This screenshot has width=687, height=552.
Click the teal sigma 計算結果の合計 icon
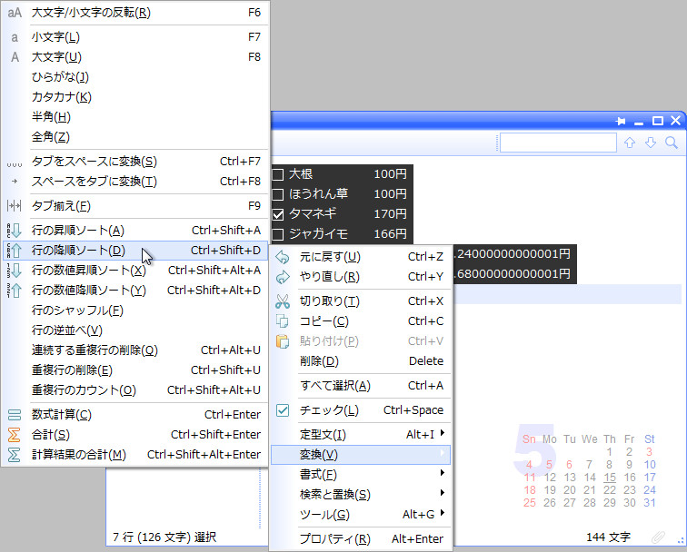(x=14, y=454)
